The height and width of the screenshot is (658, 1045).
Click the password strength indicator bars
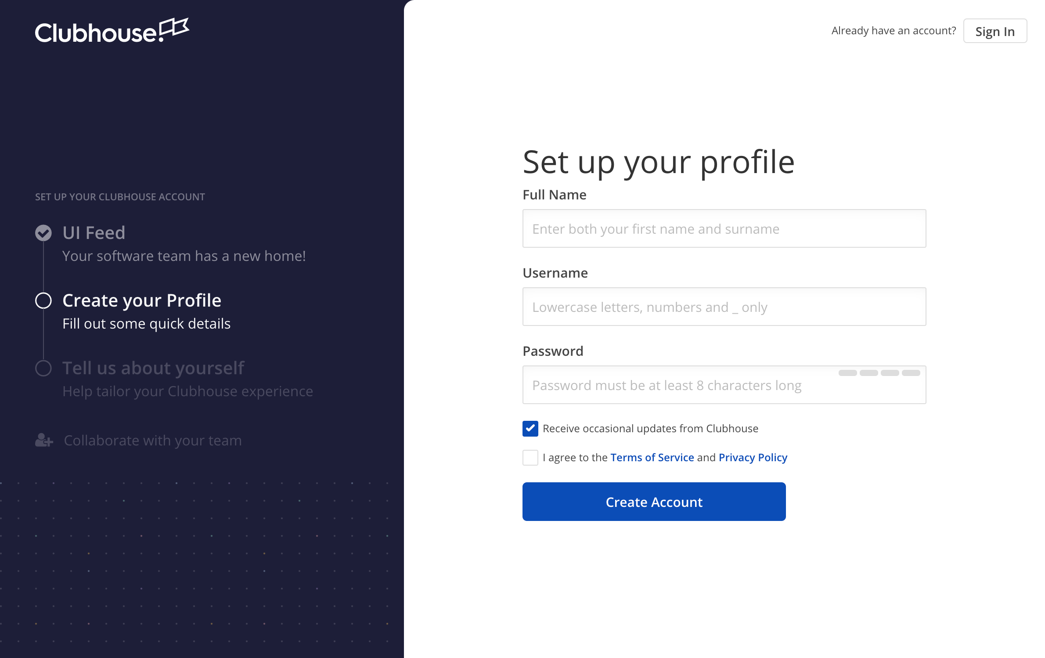[879, 372]
